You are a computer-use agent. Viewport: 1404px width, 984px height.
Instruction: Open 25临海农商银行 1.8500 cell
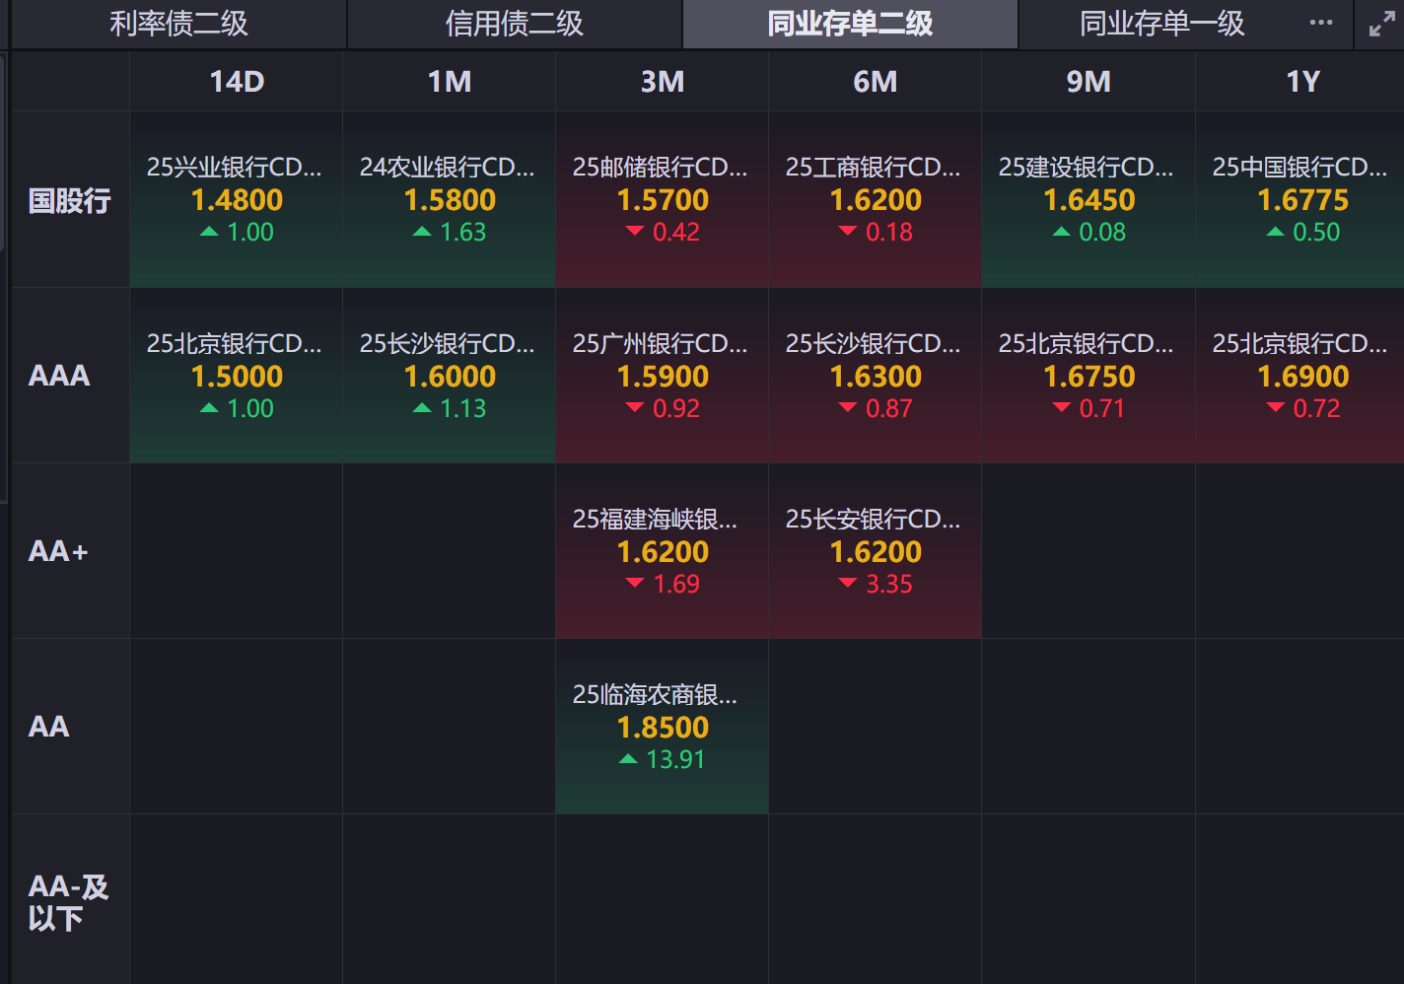(x=663, y=727)
